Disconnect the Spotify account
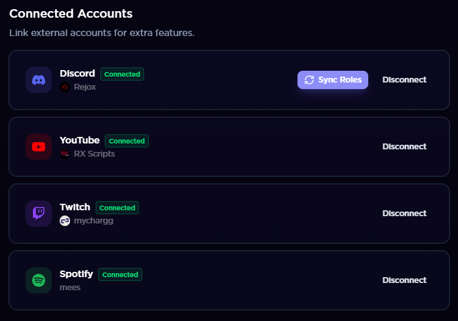This screenshot has width=458, height=321. [404, 280]
